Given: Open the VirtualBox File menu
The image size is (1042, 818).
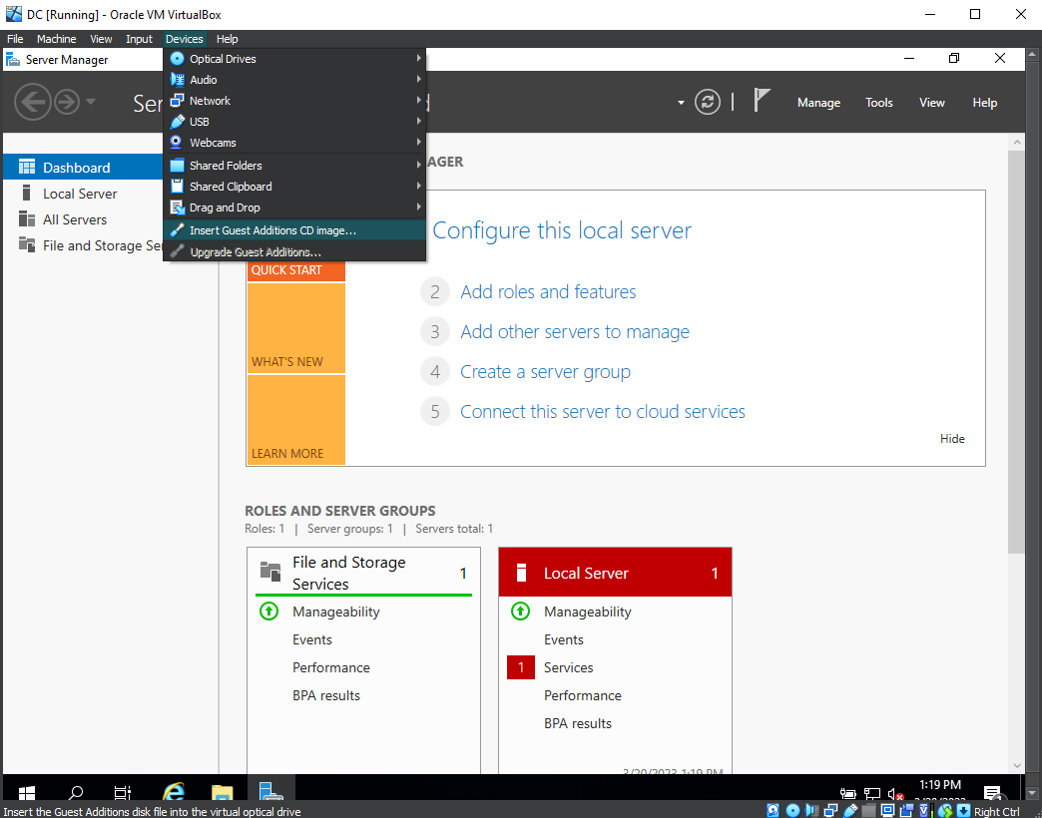Looking at the screenshot, I should tap(15, 39).
